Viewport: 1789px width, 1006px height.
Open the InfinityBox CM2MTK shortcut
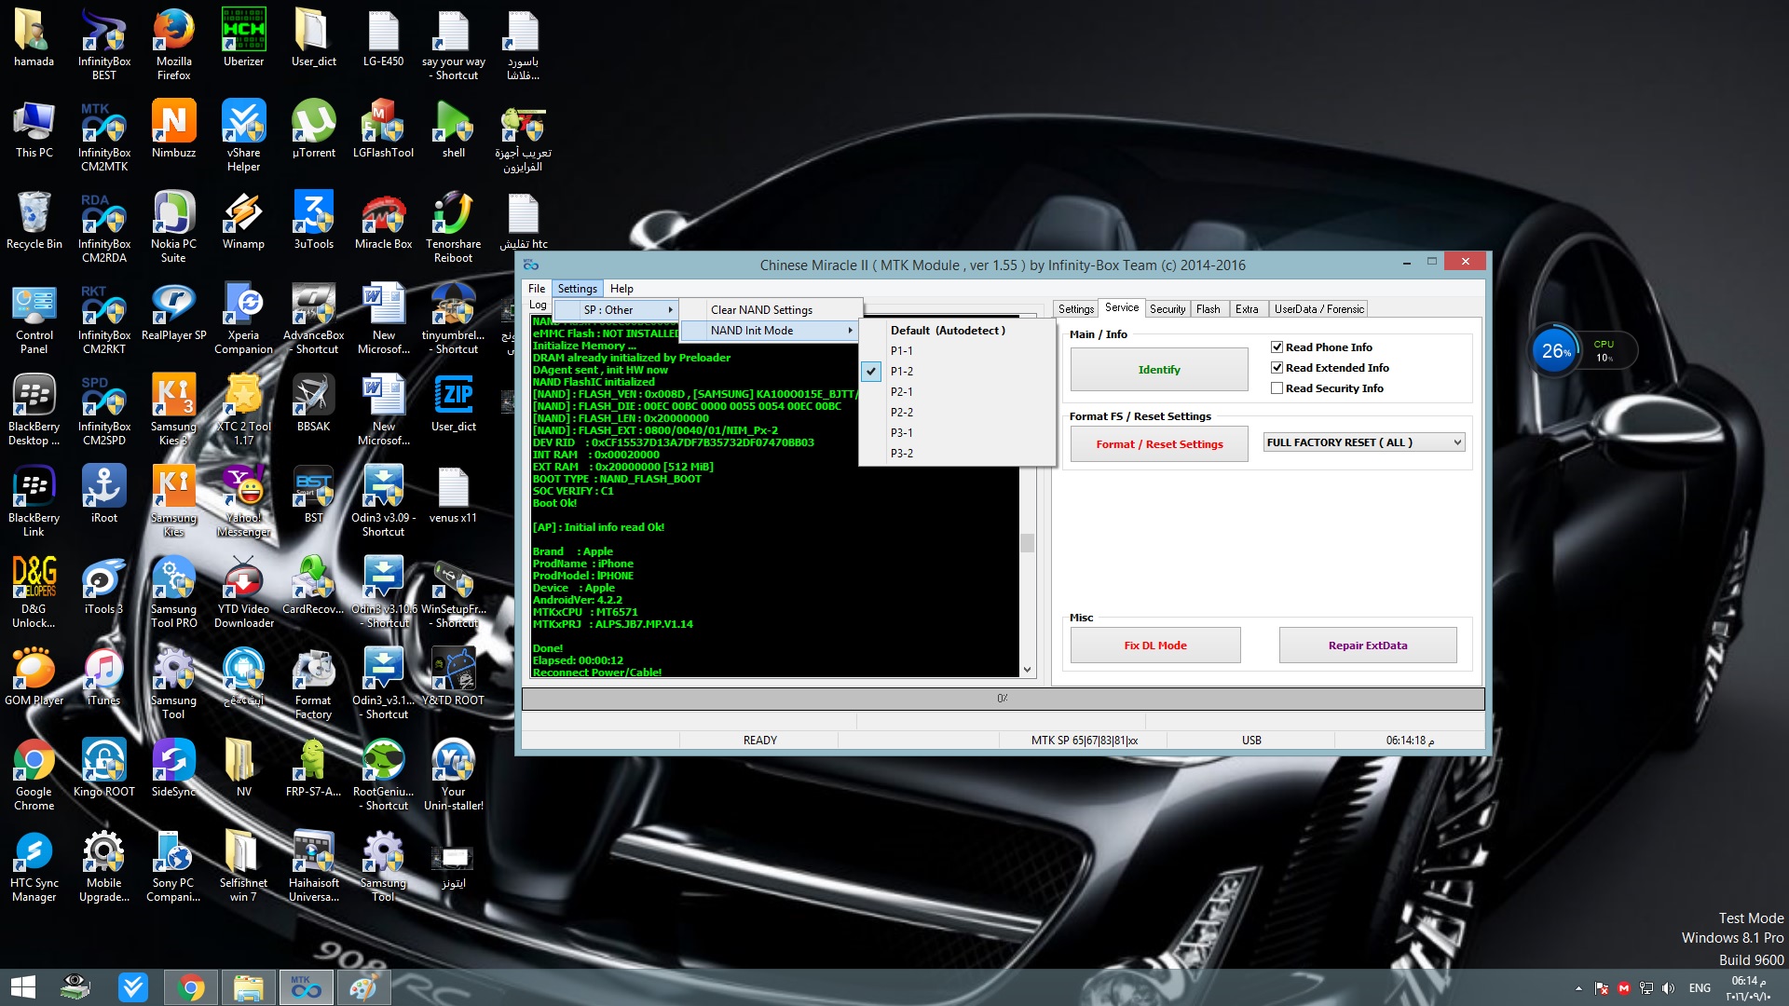tap(104, 135)
